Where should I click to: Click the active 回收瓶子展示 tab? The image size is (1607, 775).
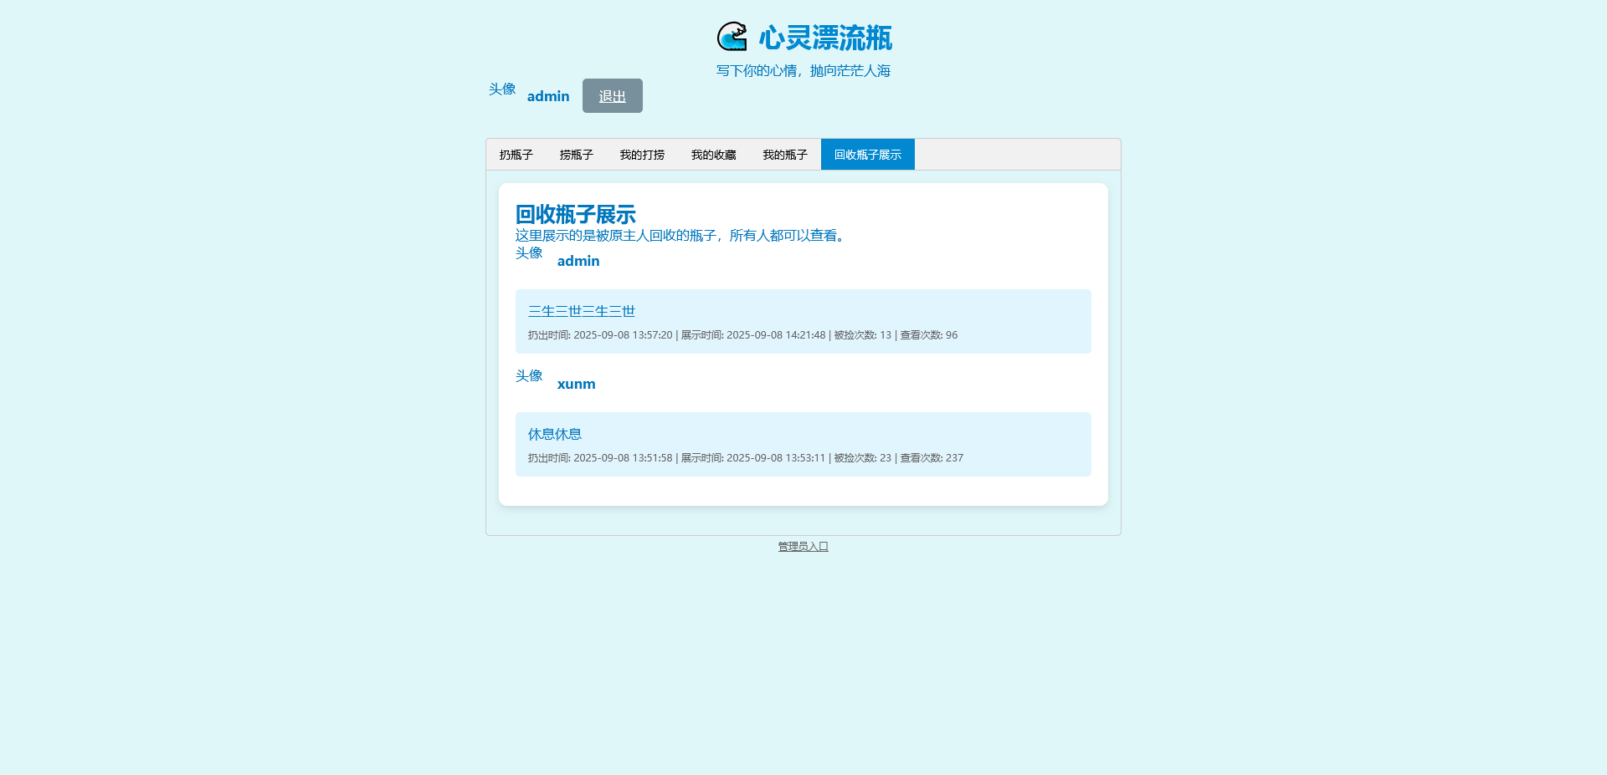tap(867, 155)
